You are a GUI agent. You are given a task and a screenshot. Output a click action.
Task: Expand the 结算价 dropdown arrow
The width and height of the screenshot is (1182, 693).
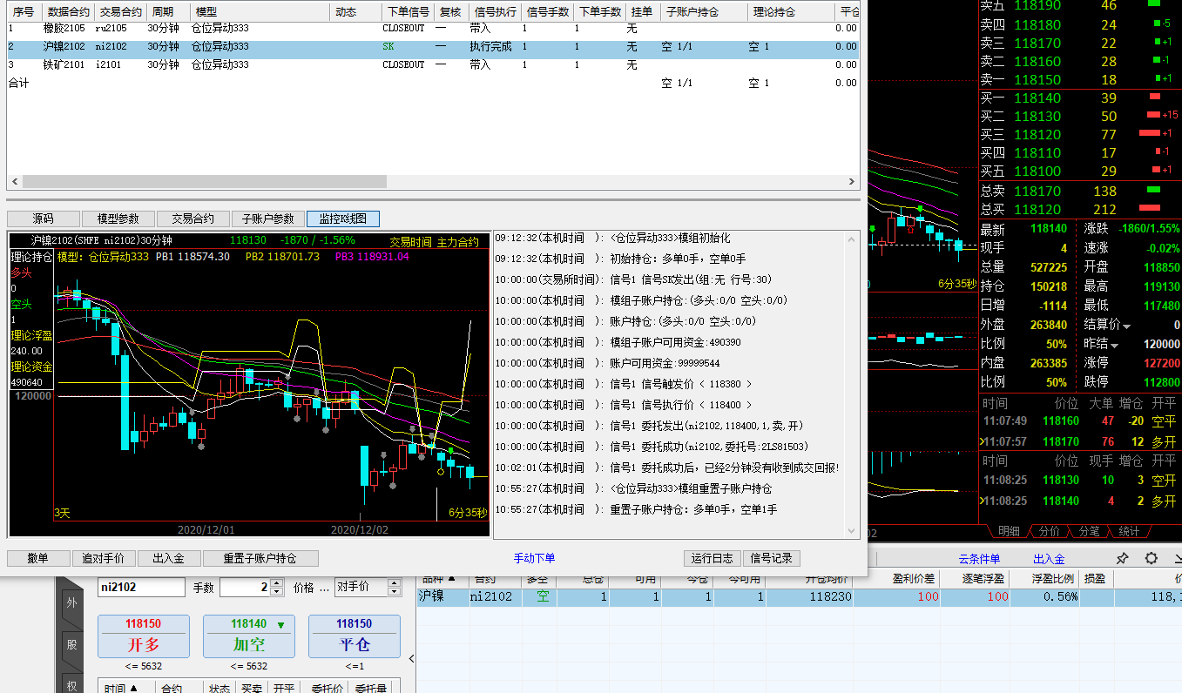point(1126,326)
